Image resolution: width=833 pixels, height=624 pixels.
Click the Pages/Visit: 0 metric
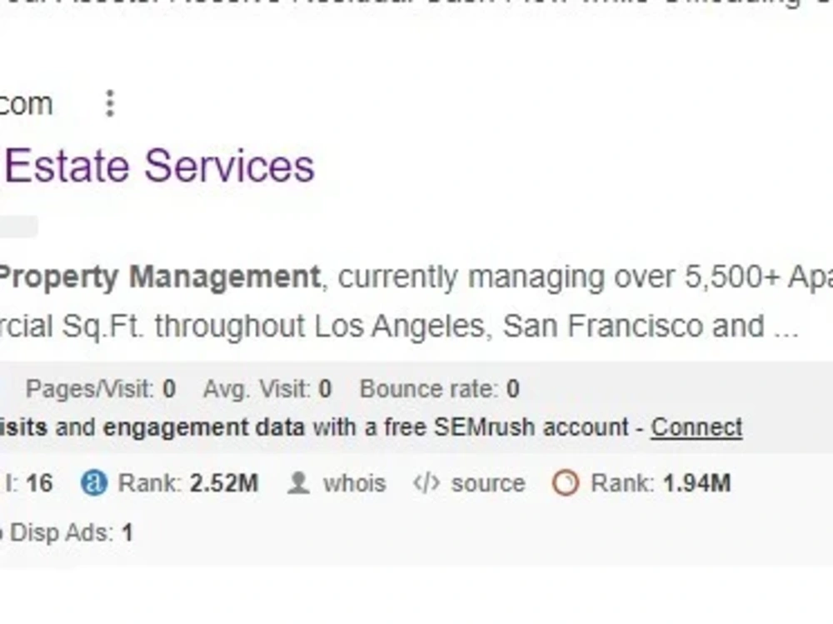101,389
